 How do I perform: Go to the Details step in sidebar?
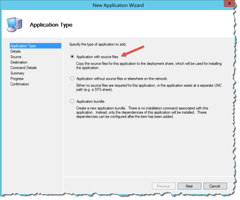16,51
